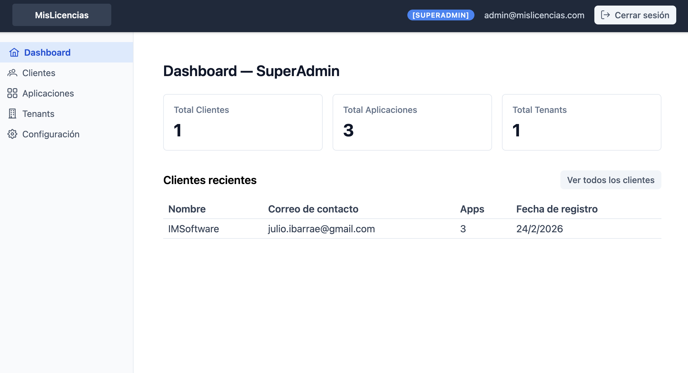Viewport: 688px width, 373px height.
Task: Navigate to the Clientes section
Action: [x=38, y=73]
